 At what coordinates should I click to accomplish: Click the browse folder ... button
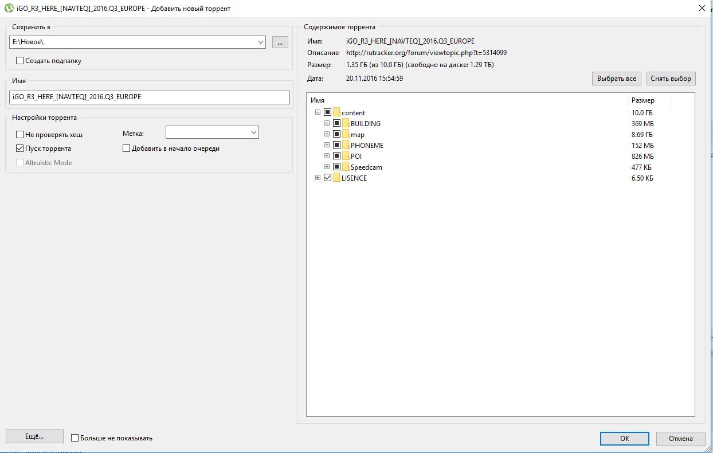(280, 42)
